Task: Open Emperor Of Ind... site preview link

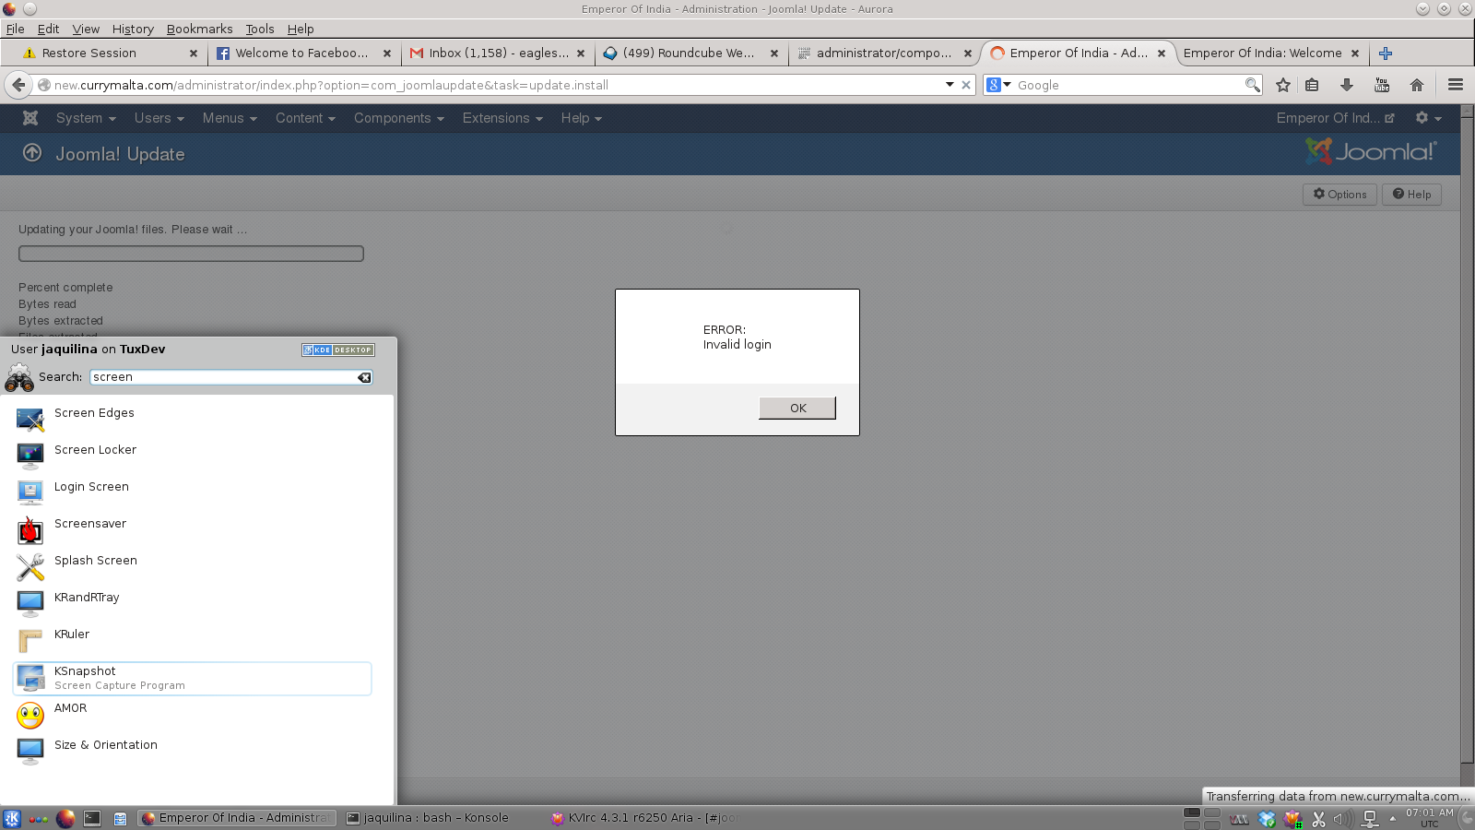Action: pos(1335,118)
